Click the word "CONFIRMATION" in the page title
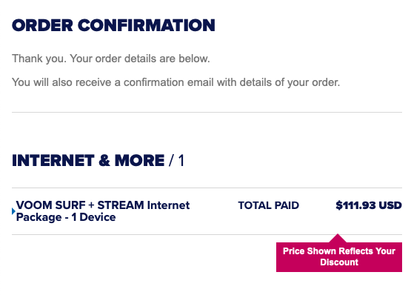Screen dimensions: 411x295 coord(147,25)
